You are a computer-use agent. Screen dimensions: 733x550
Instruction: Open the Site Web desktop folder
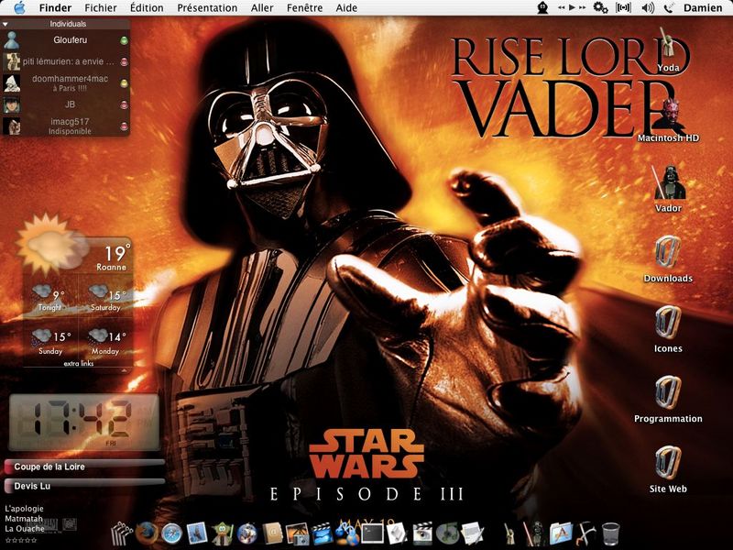pos(668,469)
